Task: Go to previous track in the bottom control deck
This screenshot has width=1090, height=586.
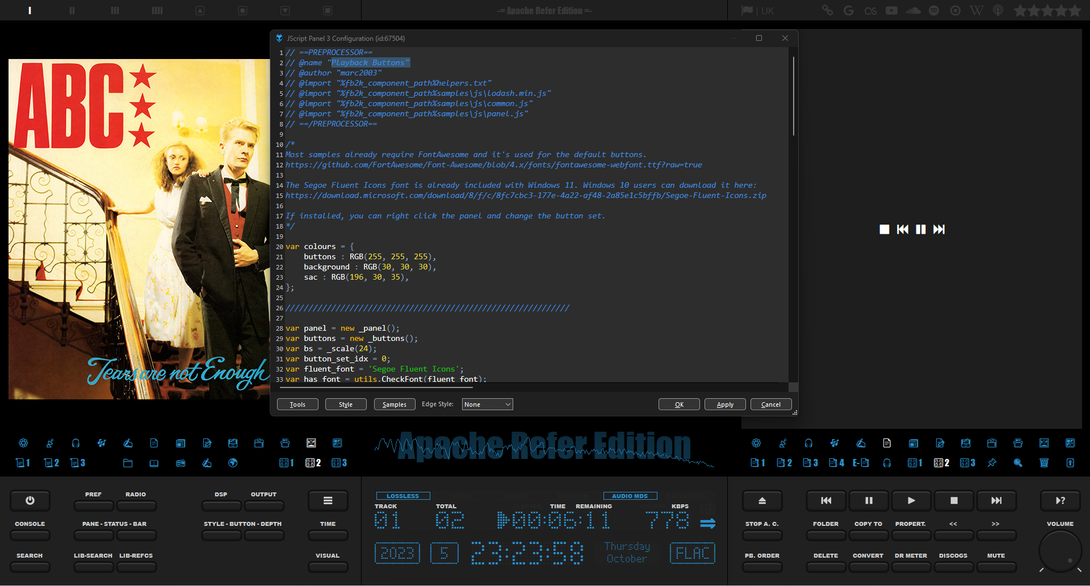Action: click(x=826, y=500)
